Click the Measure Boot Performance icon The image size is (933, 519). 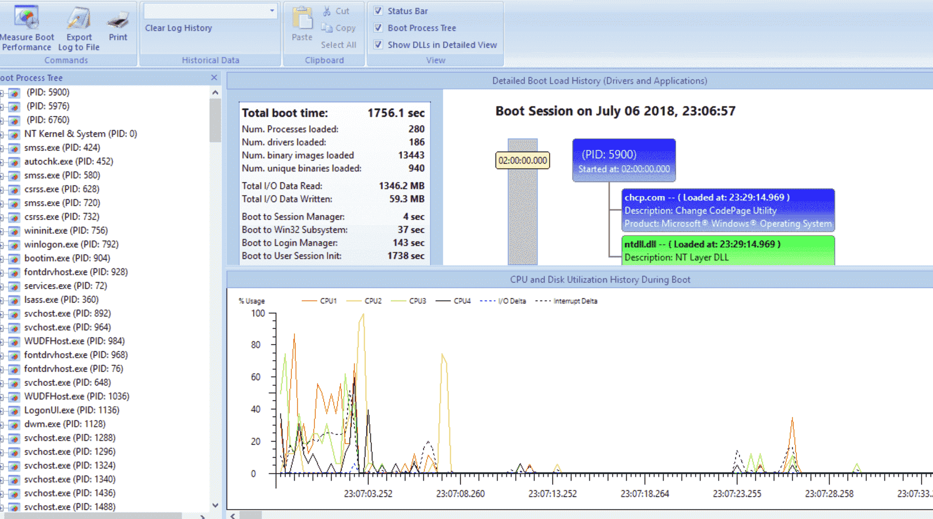[27, 17]
